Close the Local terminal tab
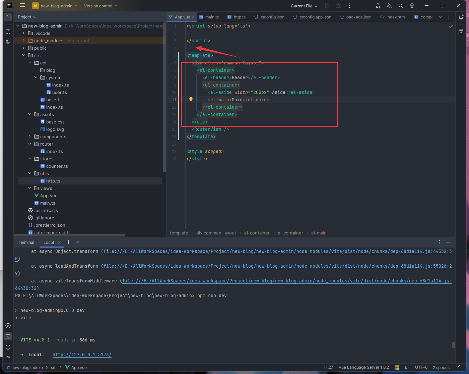 pyautogui.click(x=59, y=242)
